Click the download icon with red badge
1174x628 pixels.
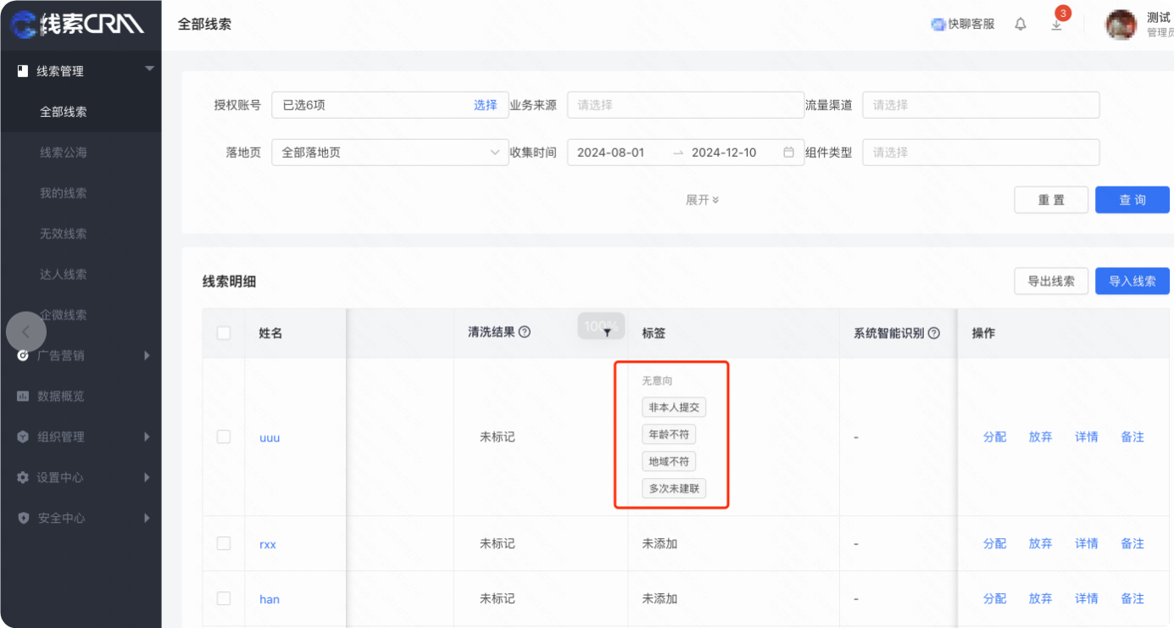coord(1056,24)
